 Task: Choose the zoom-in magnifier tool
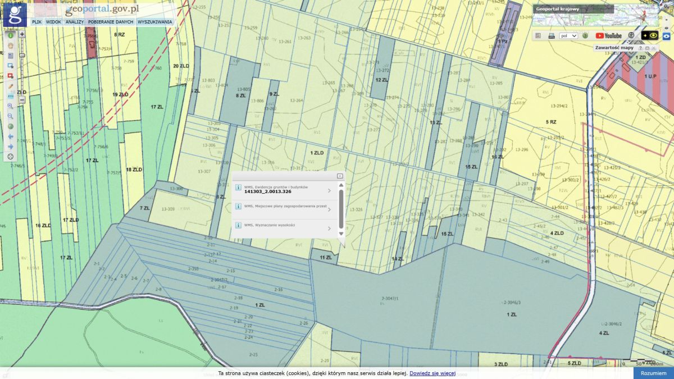tap(10, 106)
